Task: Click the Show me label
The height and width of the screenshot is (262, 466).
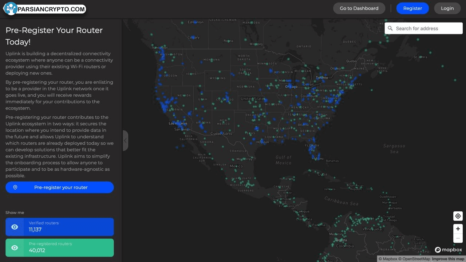Action: click(x=15, y=213)
